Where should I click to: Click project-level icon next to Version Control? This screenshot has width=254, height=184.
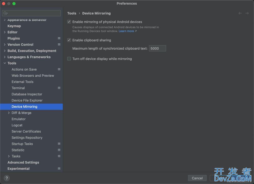[x=59, y=44]
